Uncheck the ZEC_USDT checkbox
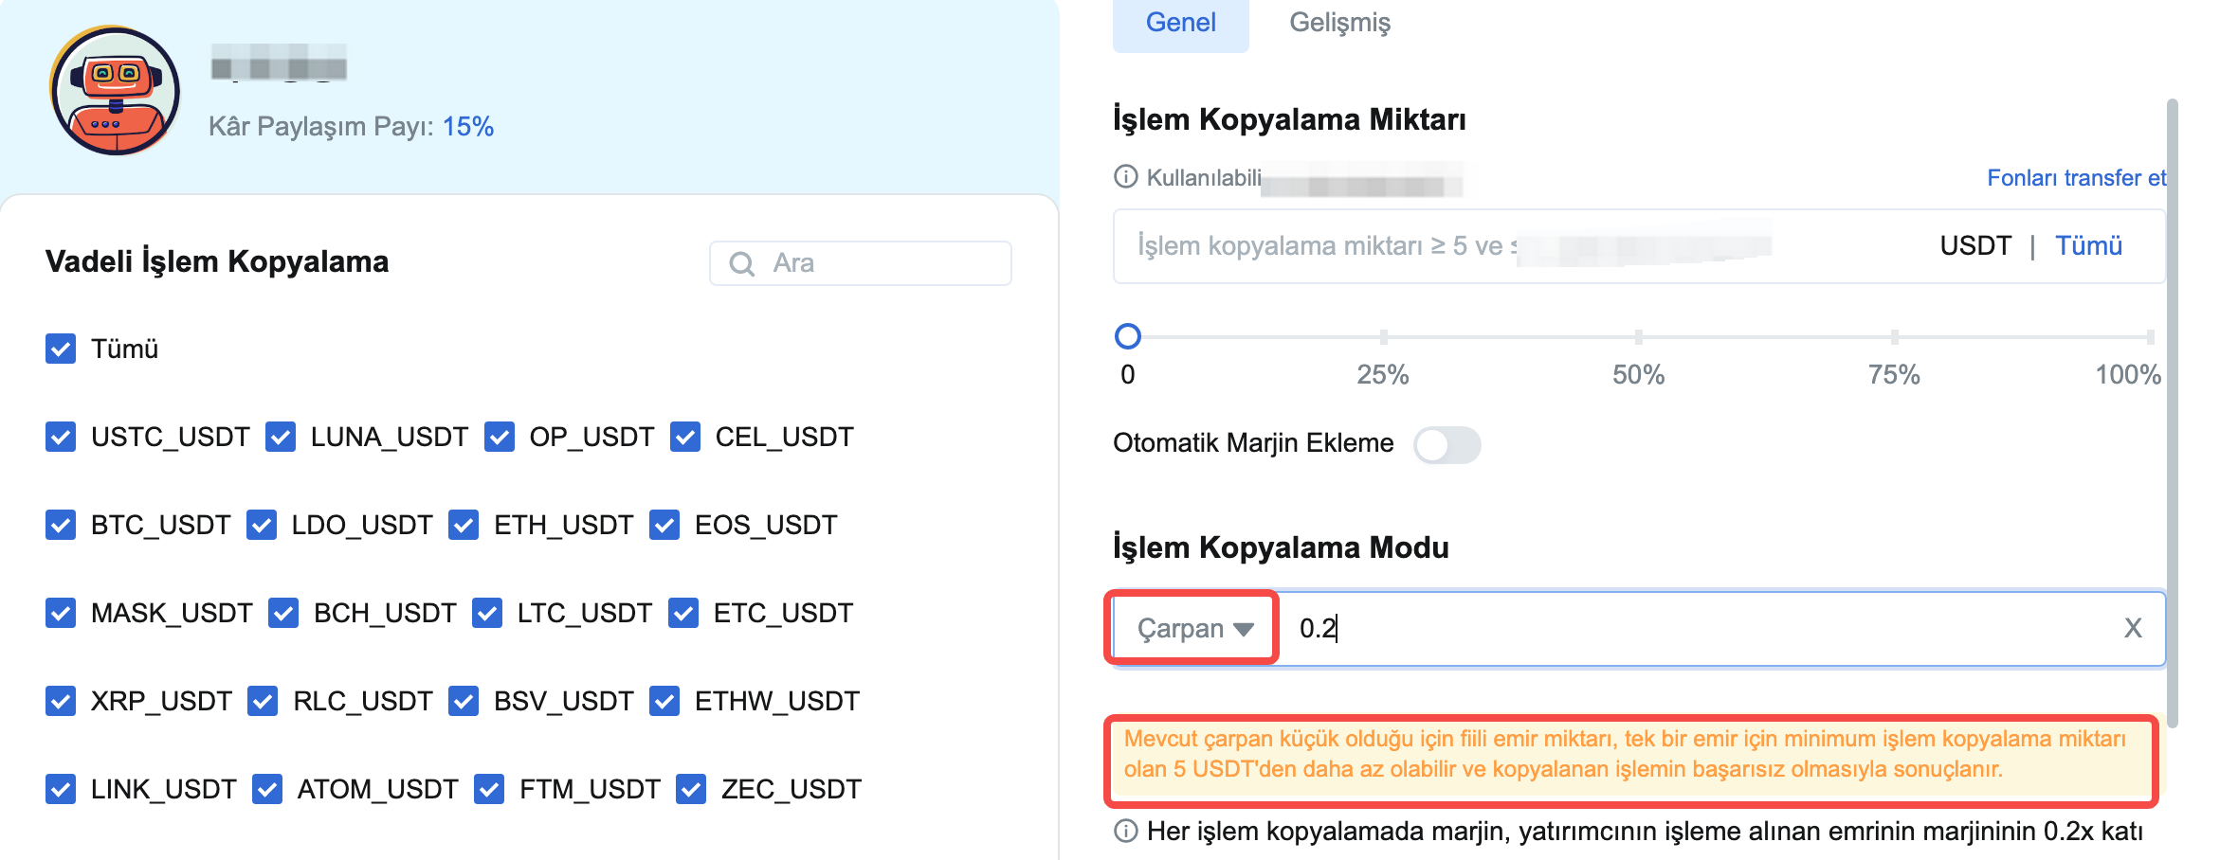 [x=691, y=789]
